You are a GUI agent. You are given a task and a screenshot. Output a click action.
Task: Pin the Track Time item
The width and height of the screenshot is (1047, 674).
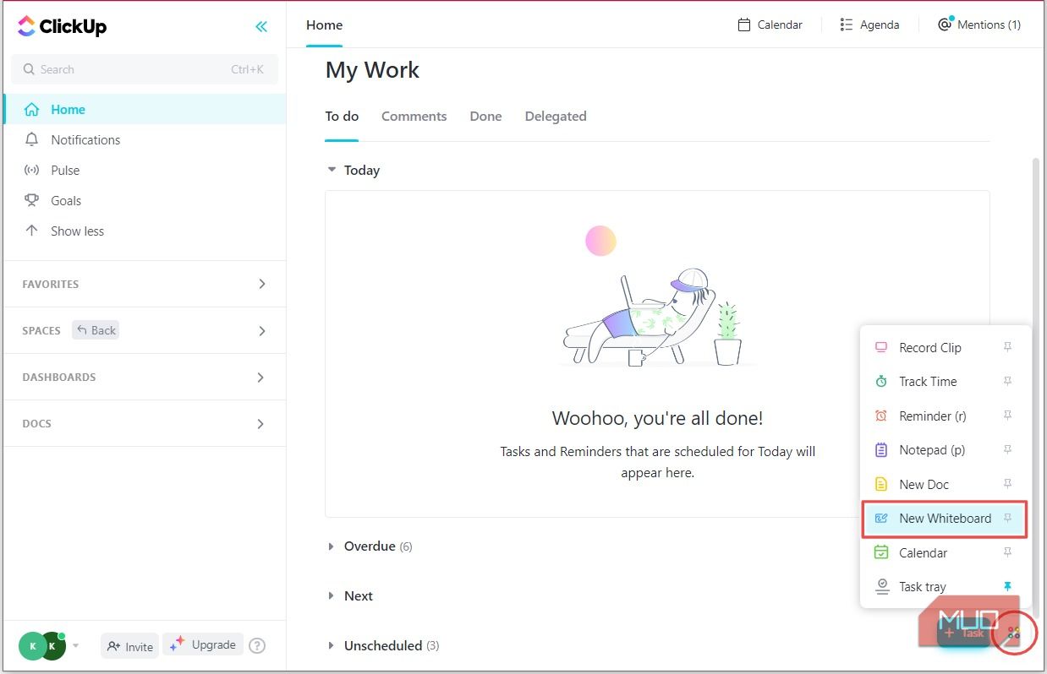pos(1007,381)
